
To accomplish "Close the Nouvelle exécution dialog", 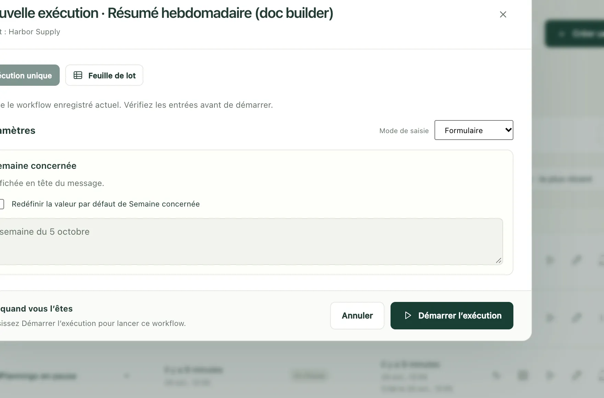I will tap(503, 14).
